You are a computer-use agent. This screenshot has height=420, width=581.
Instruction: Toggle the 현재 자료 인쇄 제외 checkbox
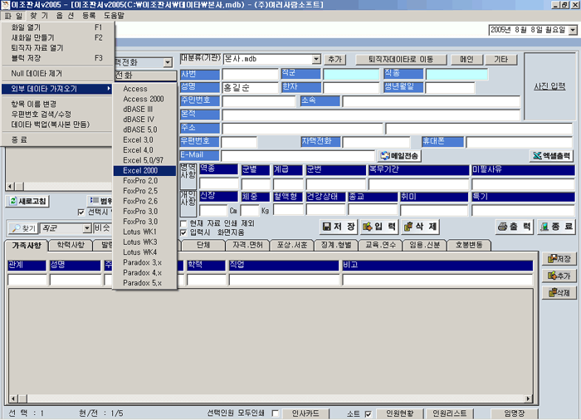[x=184, y=223]
